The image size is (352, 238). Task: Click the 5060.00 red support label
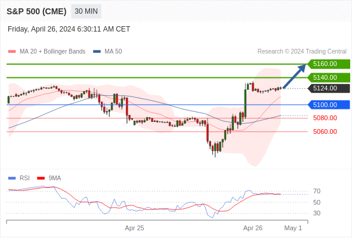coord(325,131)
